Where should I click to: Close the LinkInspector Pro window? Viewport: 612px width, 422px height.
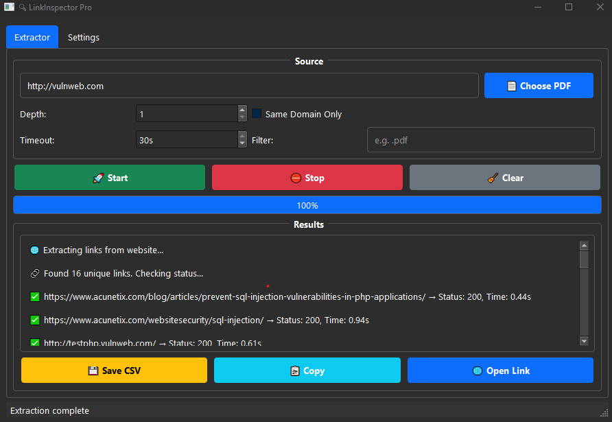point(600,7)
